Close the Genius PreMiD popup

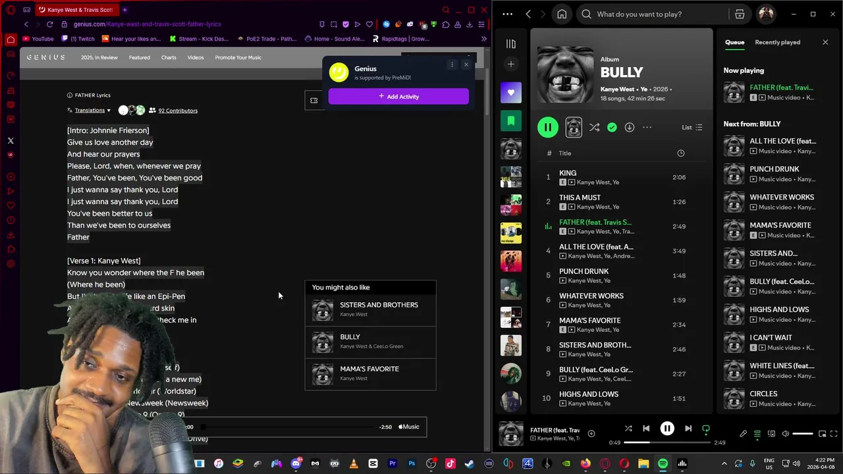[x=466, y=65]
